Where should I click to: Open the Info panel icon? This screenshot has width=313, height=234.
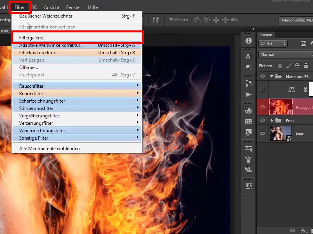pos(248,41)
